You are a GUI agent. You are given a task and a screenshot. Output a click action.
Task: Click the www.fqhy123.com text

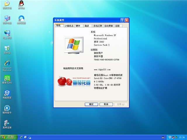(x=102, y=69)
